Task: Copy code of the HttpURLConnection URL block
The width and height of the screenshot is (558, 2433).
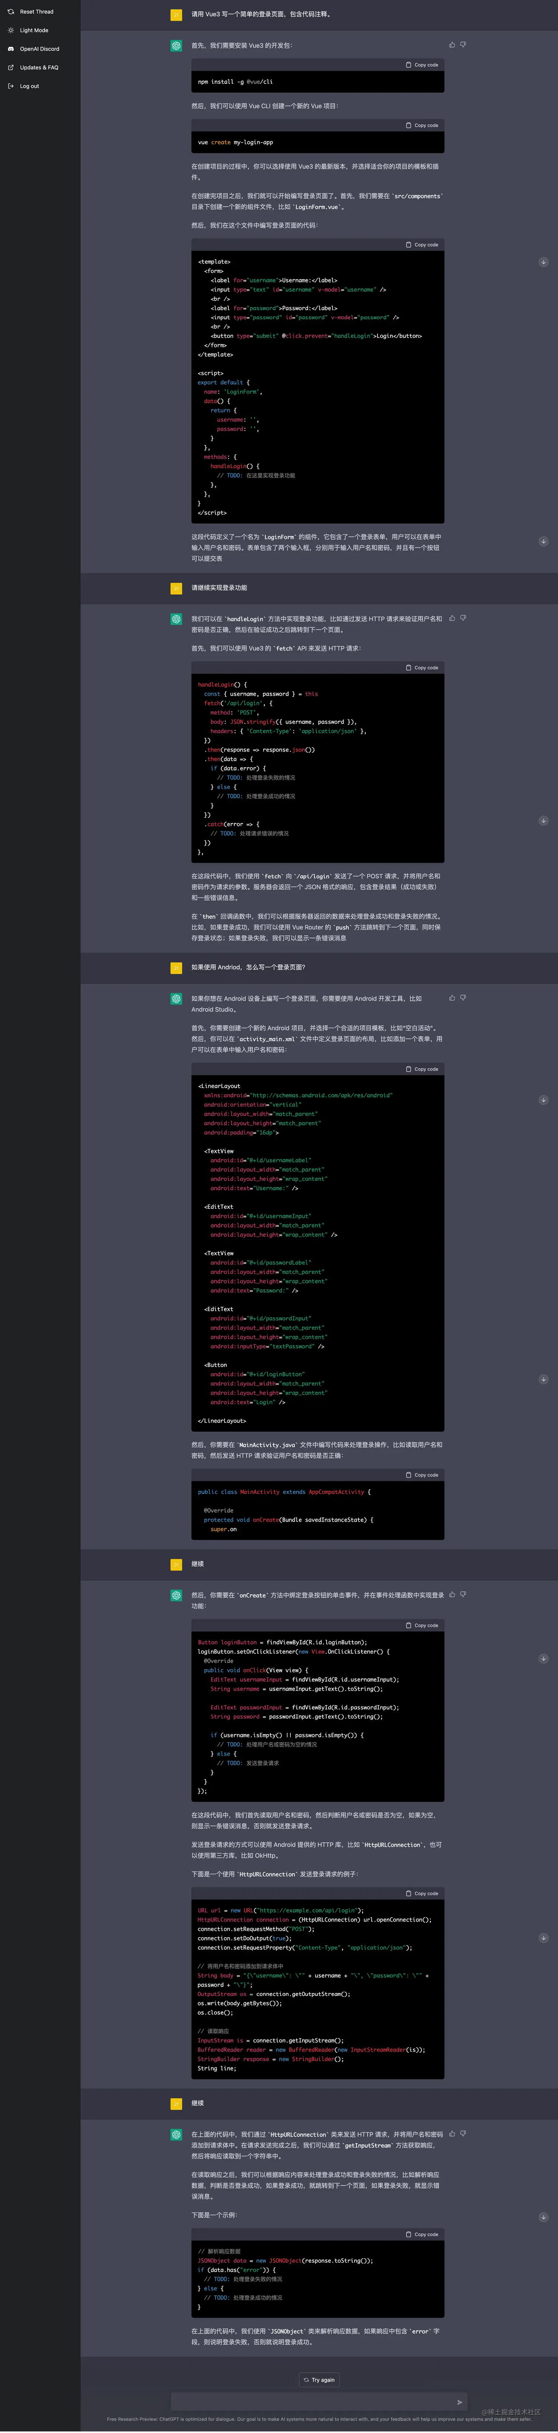Action: (422, 1893)
